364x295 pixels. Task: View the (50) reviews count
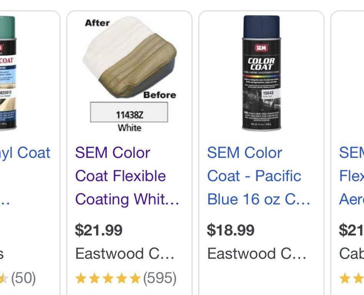click(23, 278)
